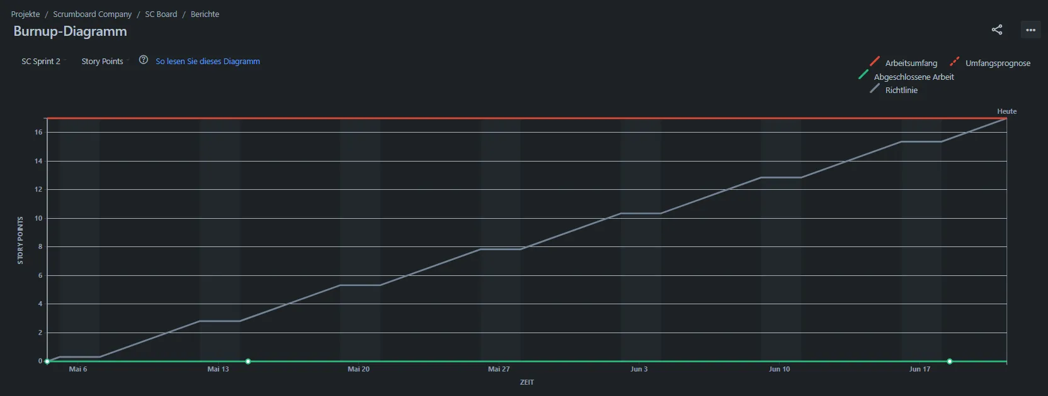Click the Richtlinie legend entry
Screen dimensions: 1048x396
click(894, 90)
